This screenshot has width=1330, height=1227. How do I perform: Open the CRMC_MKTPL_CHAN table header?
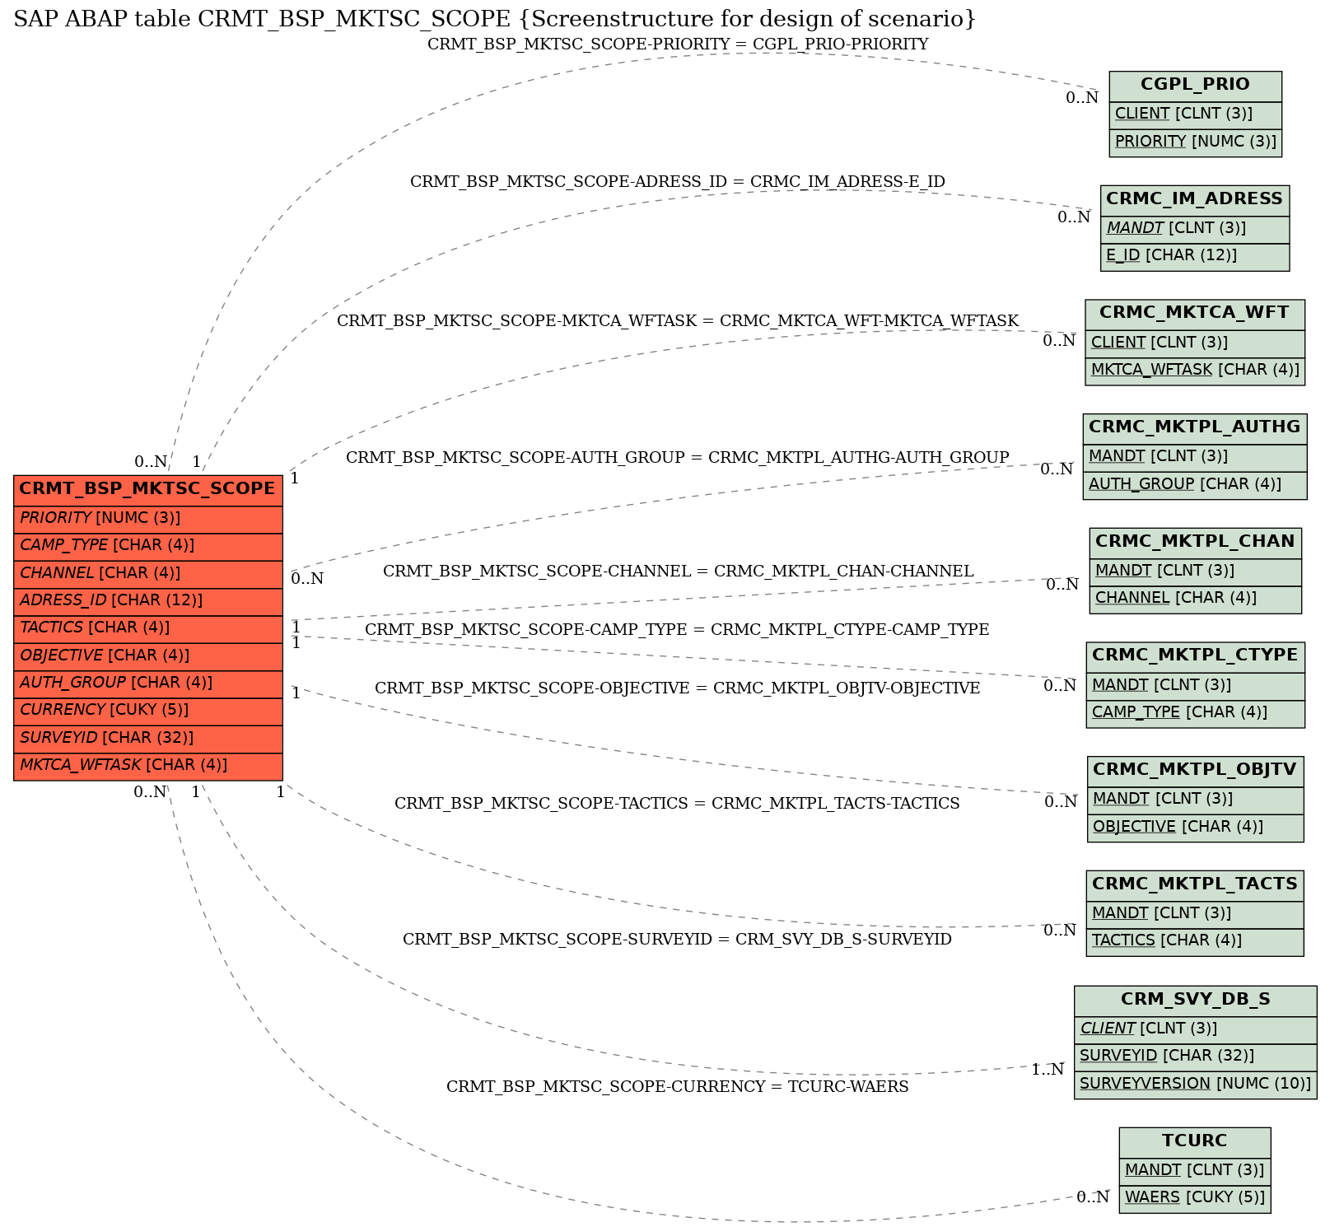[1196, 543]
